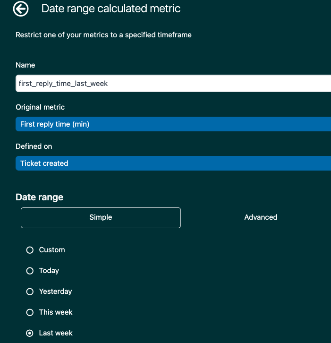Image resolution: width=331 pixels, height=343 pixels.
Task: Click the back arrow icon
Action: (x=21, y=9)
